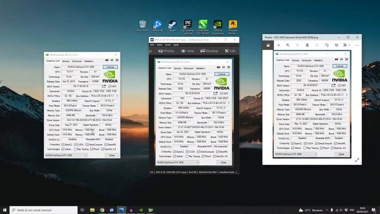
Task: Click the add-to (plus) icon in Photos toolbar
Action: click(x=278, y=45)
